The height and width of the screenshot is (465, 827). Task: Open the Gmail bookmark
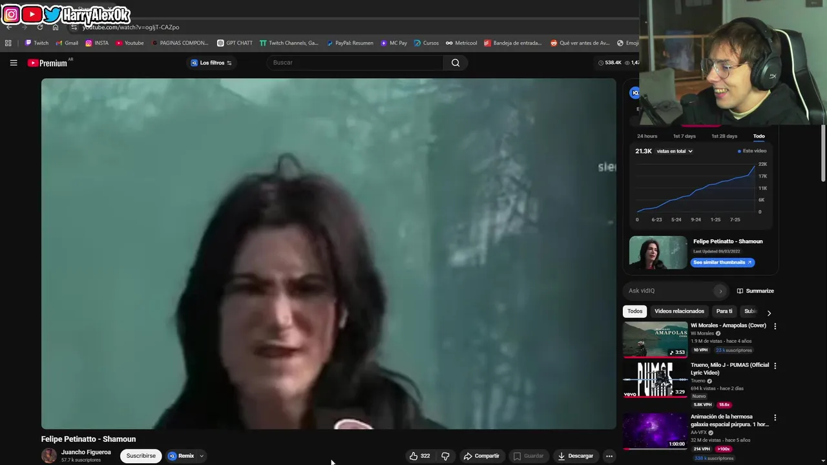pos(67,43)
